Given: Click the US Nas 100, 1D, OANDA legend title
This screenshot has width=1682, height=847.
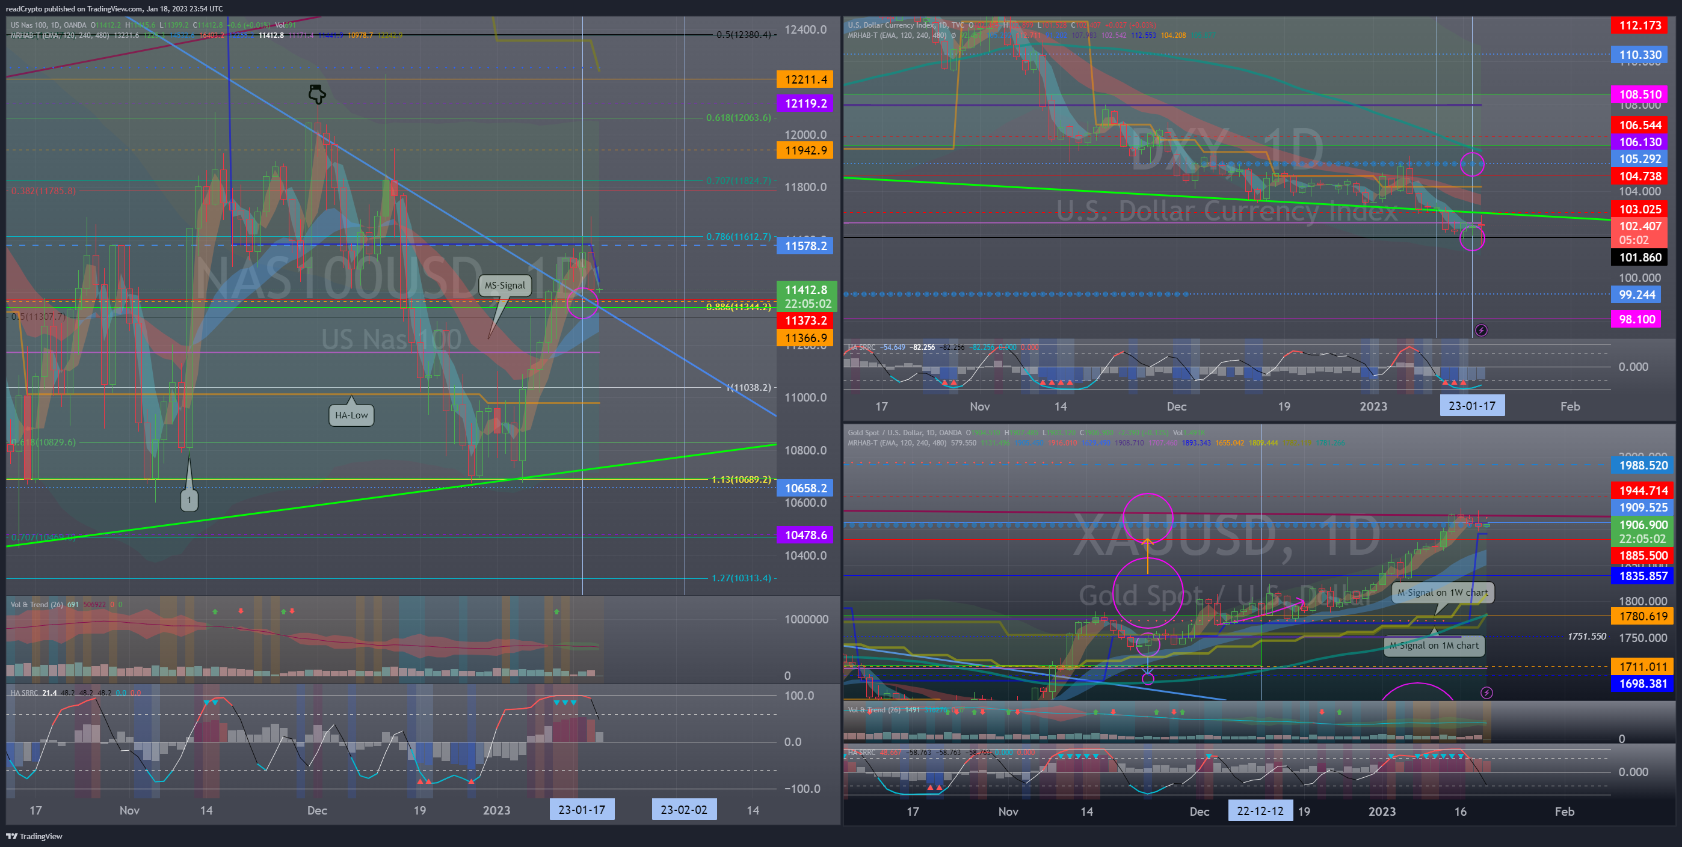Looking at the screenshot, I should click(x=48, y=25).
